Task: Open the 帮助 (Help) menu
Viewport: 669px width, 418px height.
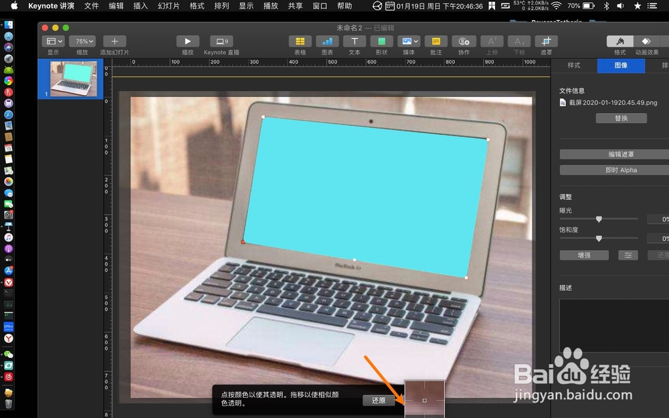Action: pyautogui.click(x=345, y=5)
